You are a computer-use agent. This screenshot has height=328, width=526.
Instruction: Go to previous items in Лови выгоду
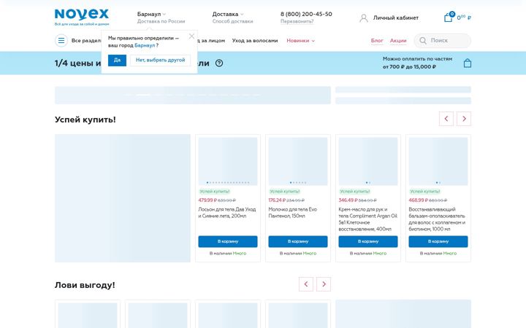306,284
